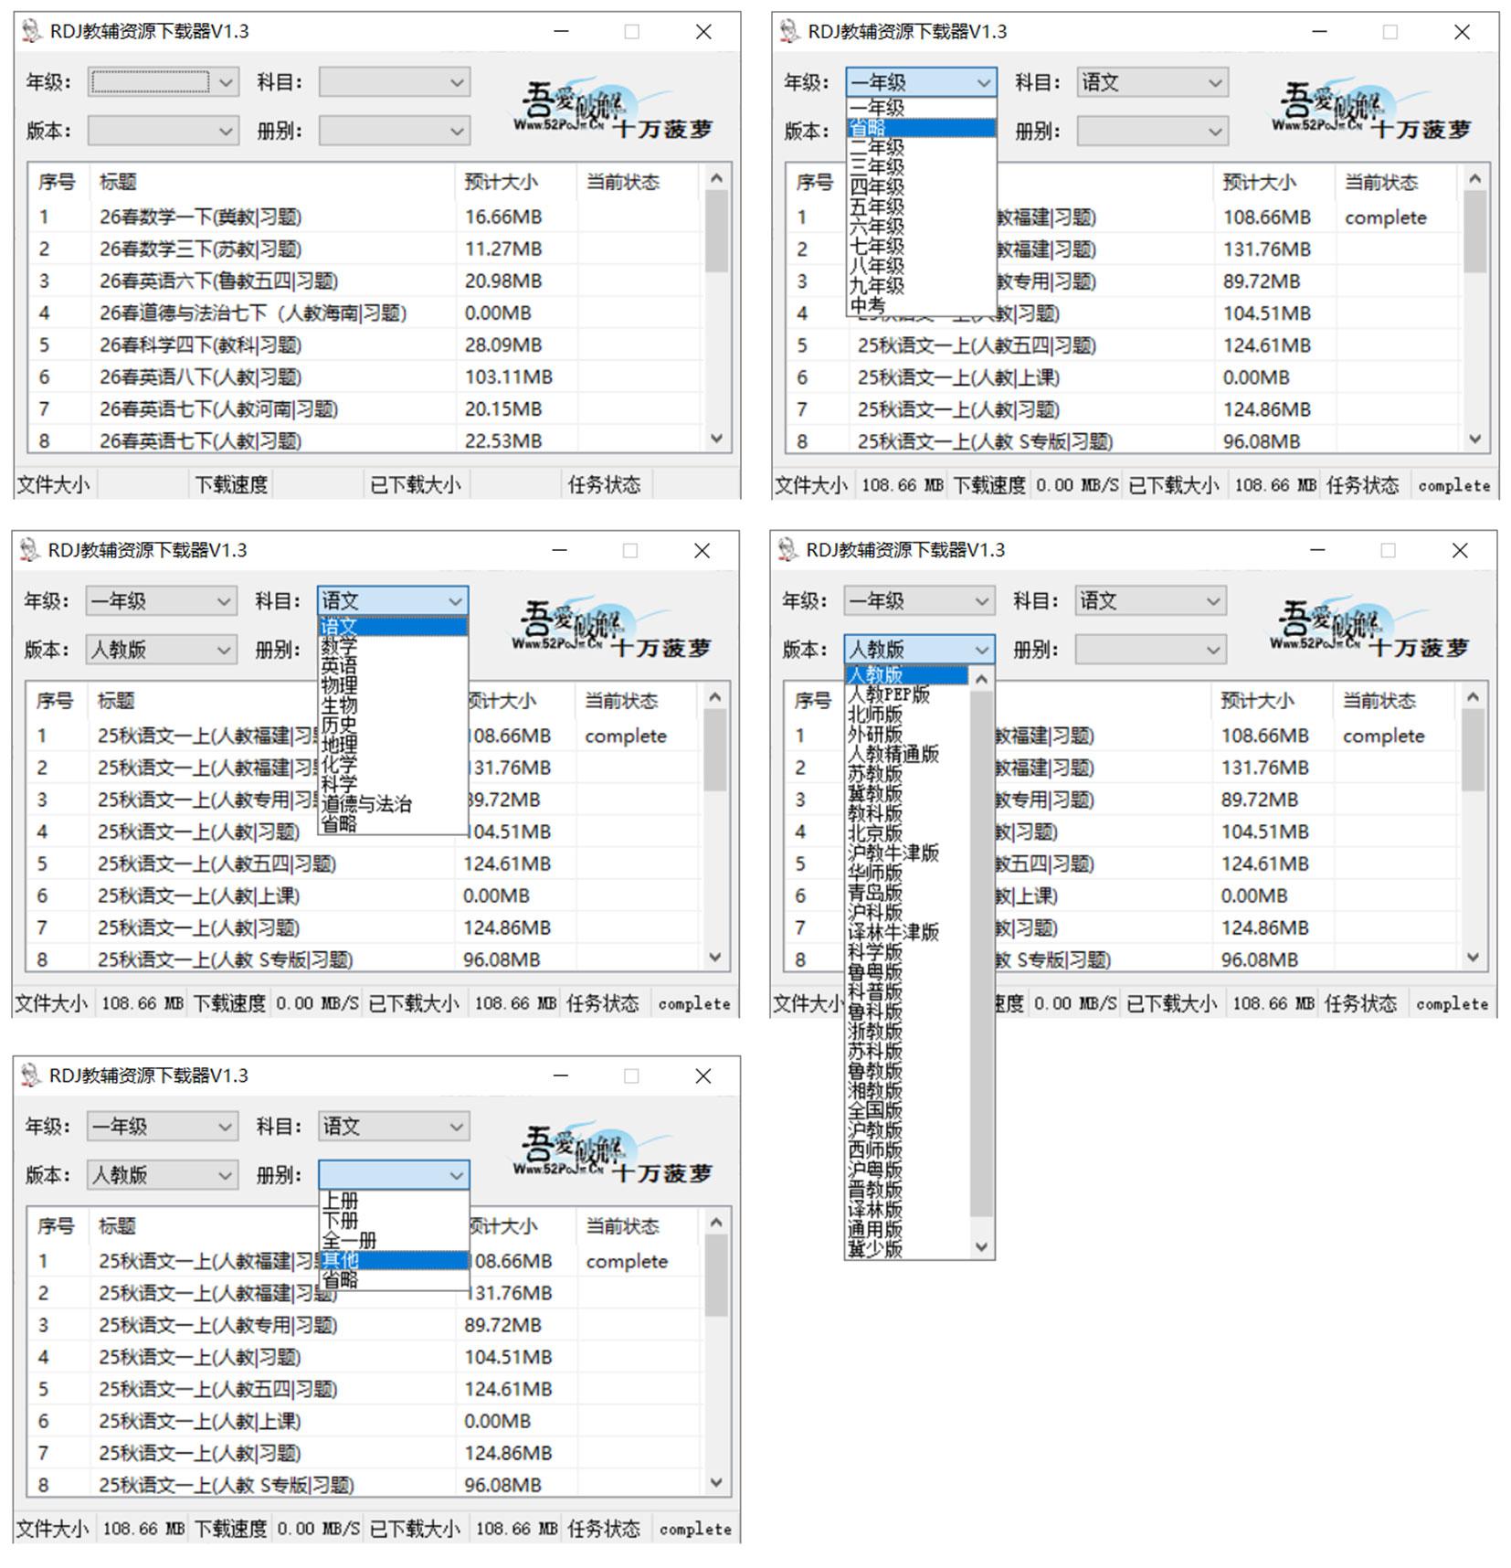Click the 吾爱破解 watermark logo

click(571, 99)
